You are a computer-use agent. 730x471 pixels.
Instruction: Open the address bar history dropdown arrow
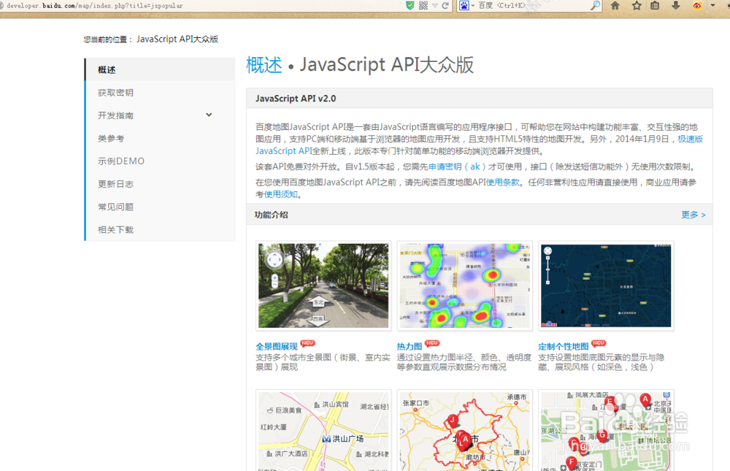pos(435,6)
